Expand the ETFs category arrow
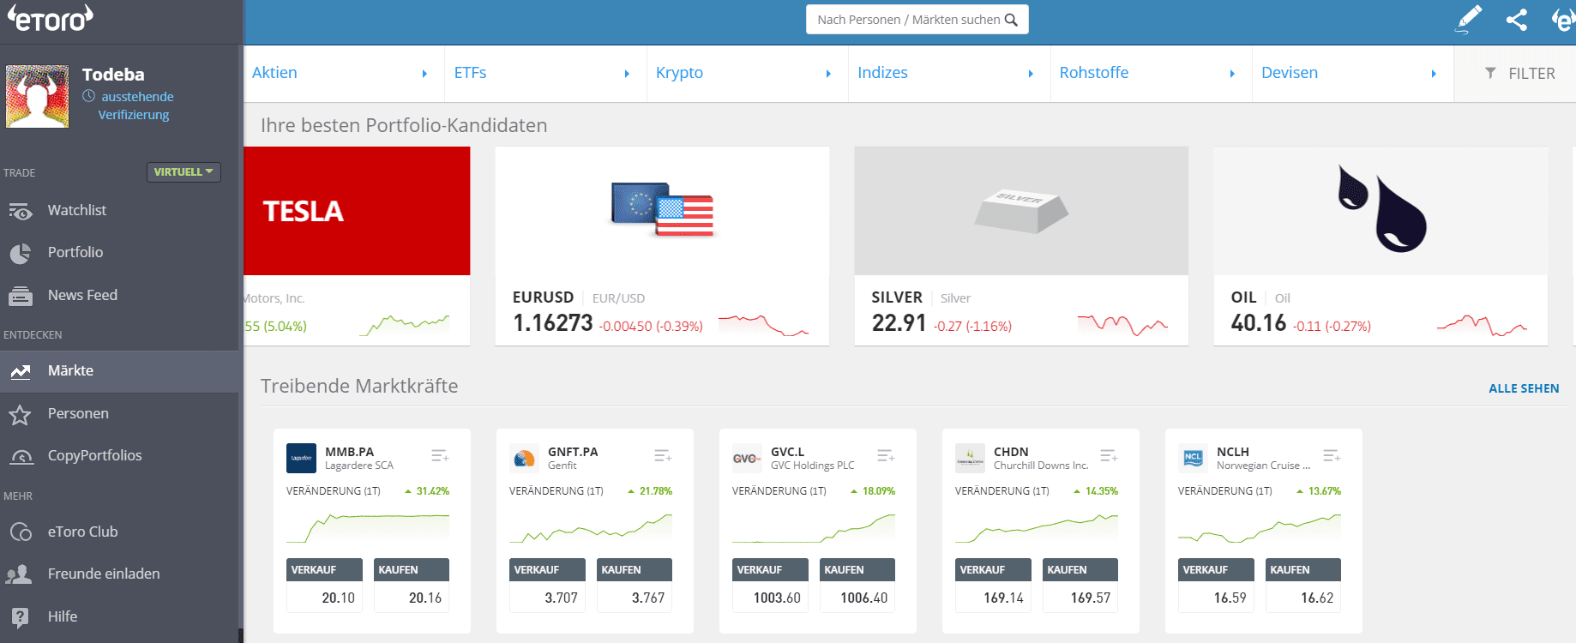Image resolution: width=1576 pixels, height=643 pixels. [x=627, y=74]
